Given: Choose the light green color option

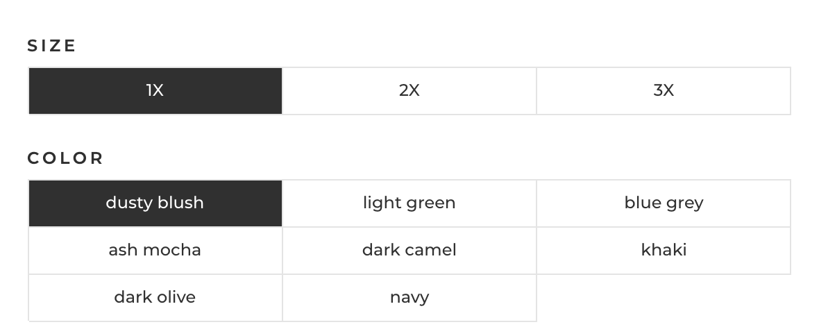Looking at the screenshot, I should tap(409, 203).
